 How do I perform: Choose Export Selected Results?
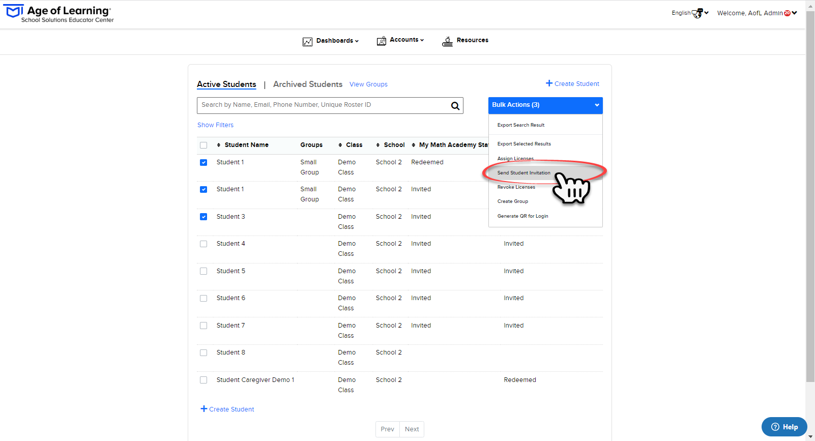click(x=524, y=144)
